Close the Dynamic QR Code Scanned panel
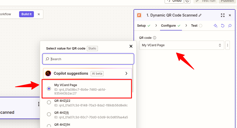The width and height of the screenshot is (237, 128). click(230, 15)
